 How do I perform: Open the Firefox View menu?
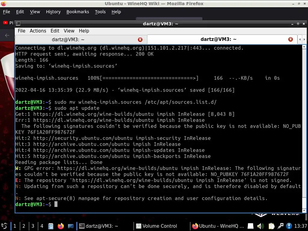[35, 12]
